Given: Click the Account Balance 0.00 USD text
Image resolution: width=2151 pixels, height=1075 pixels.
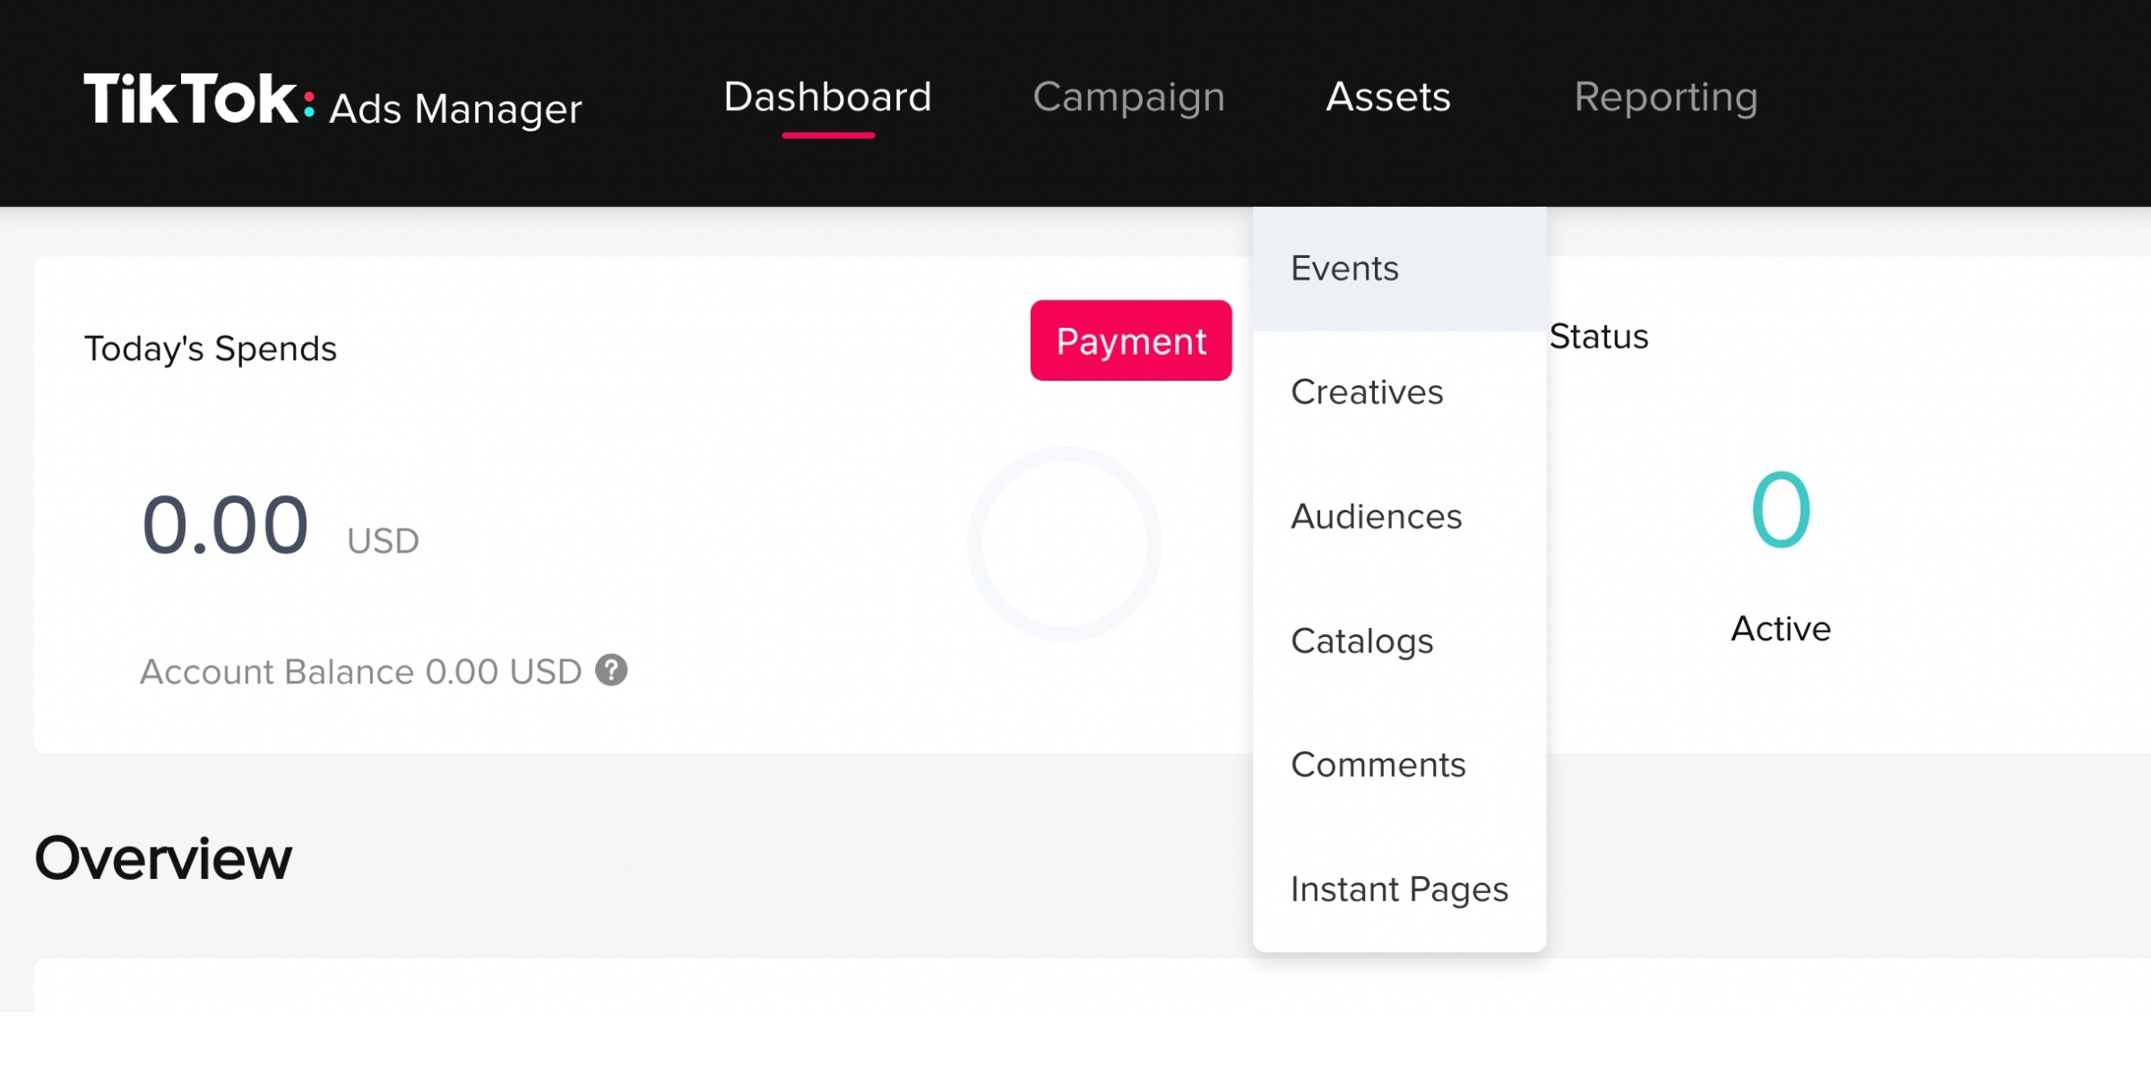Looking at the screenshot, I should pyautogui.click(x=360, y=672).
